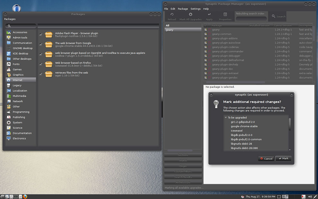The height and width of the screenshot is (199, 318).
Task: Click the search field in Packages window
Action: (x=21, y=26)
